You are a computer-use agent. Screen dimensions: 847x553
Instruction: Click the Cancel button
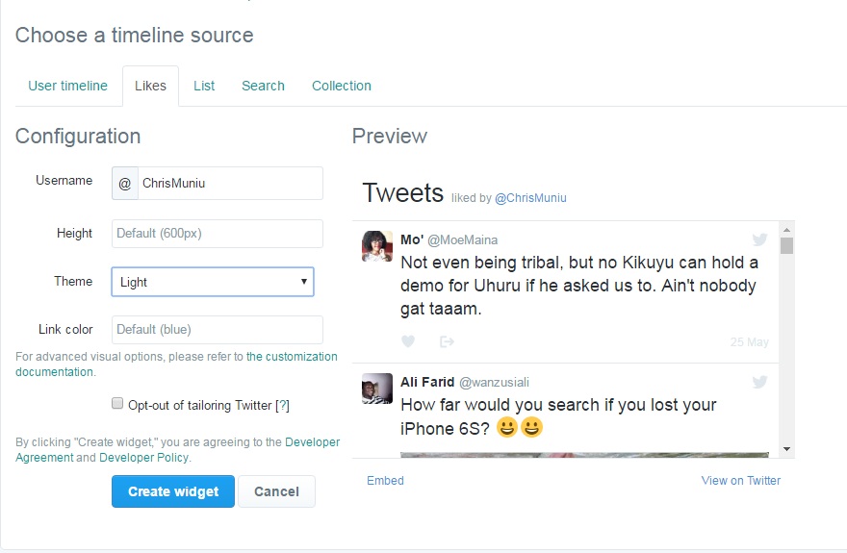(276, 491)
